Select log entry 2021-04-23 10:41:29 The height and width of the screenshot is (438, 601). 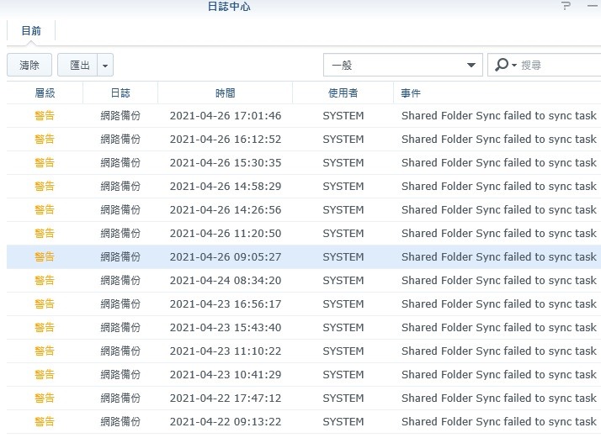[304, 374]
